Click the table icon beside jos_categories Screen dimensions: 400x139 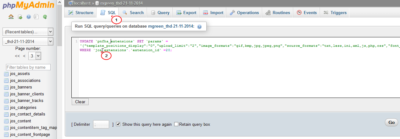6,108
